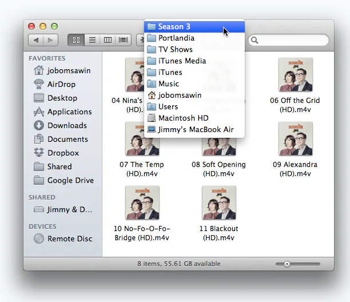Switch to icon view
Image resolution: width=350 pixels, height=302 pixels.
pyautogui.click(x=76, y=40)
